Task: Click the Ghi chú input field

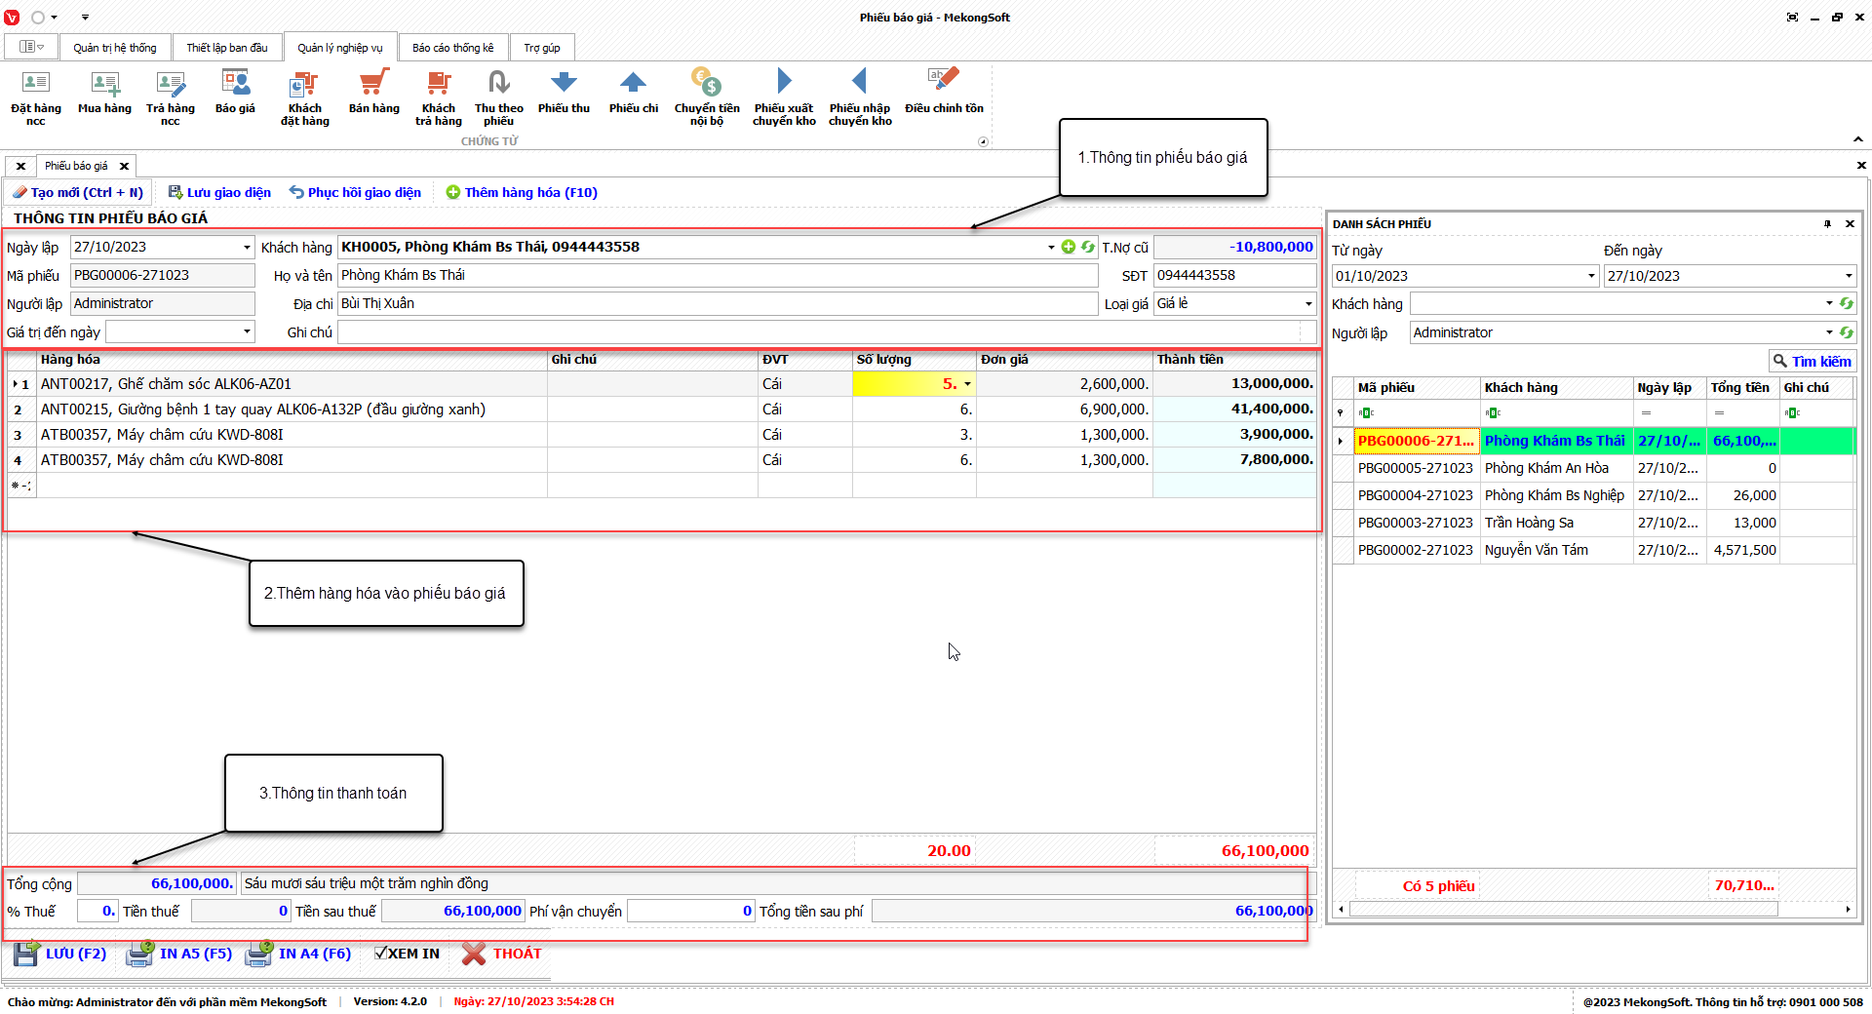Action: 819,332
